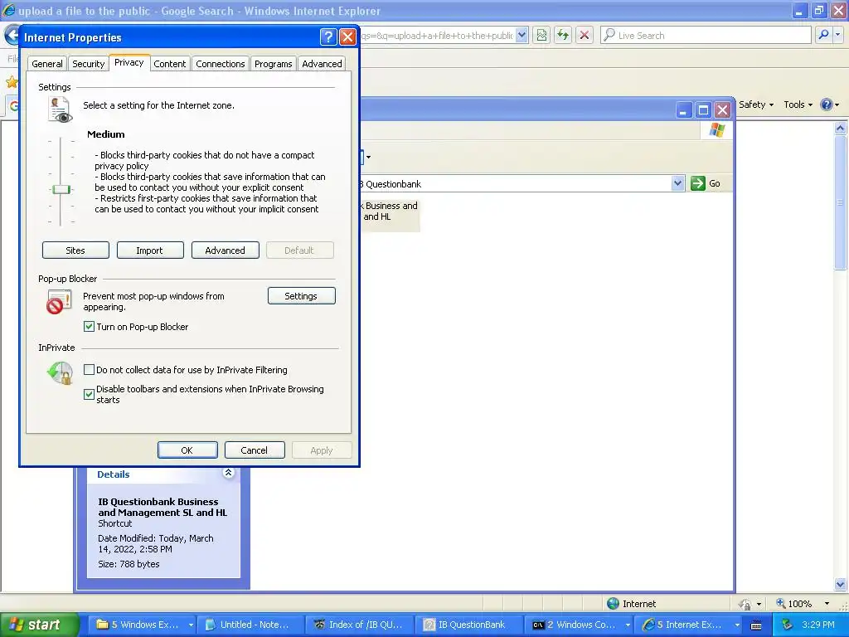Click the IE Refresh icon
Screen dimensions: 849x637
point(563,35)
